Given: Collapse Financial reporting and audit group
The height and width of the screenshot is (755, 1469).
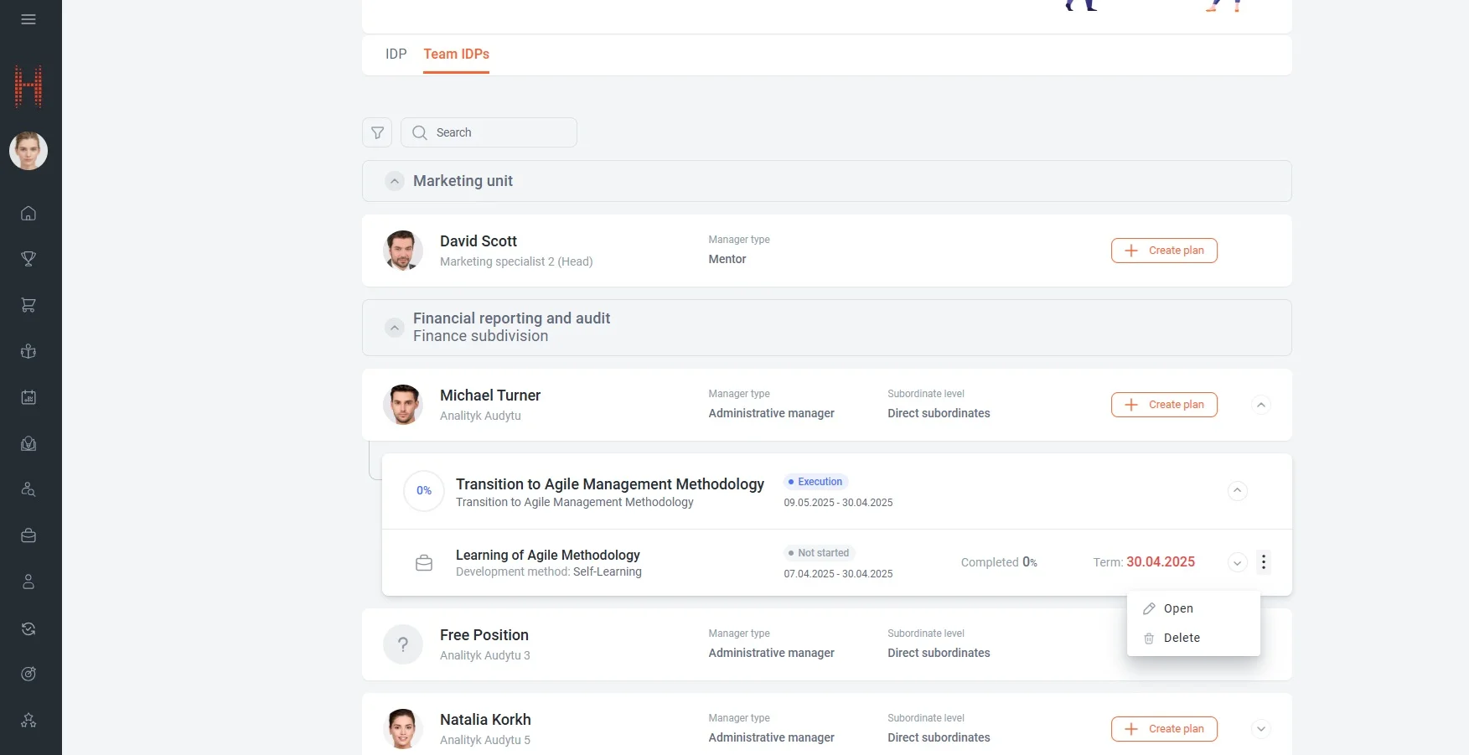Looking at the screenshot, I should [x=395, y=328].
